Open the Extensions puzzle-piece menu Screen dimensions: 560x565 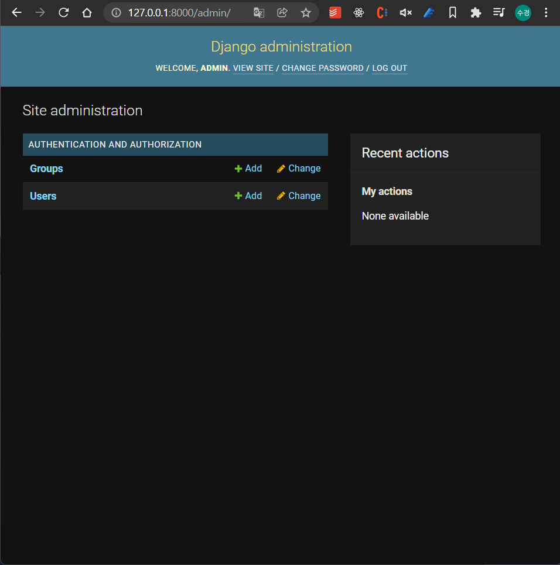(476, 13)
